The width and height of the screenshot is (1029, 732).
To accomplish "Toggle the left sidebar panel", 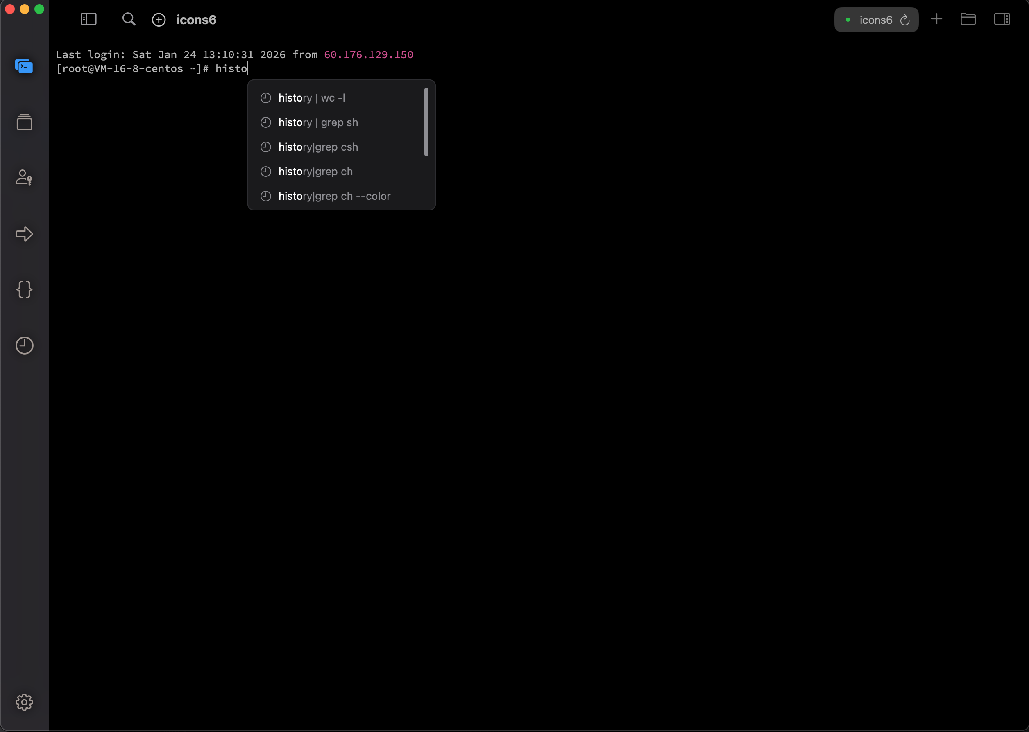I will pyautogui.click(x=88, y=19).
